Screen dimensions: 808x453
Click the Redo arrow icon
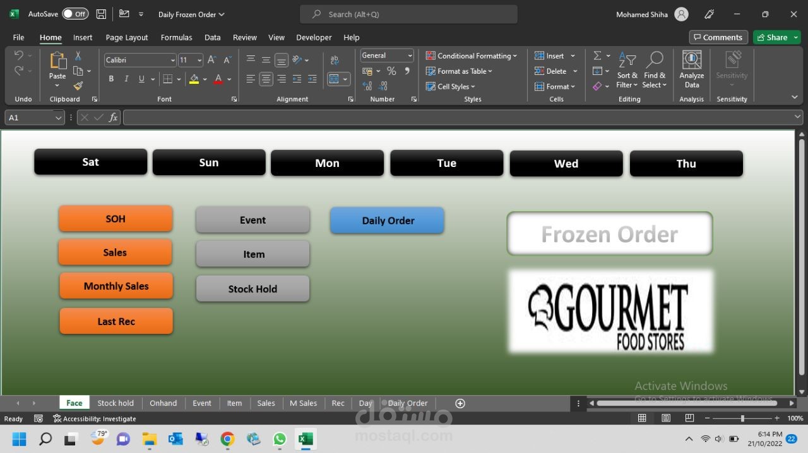point(19,71)
